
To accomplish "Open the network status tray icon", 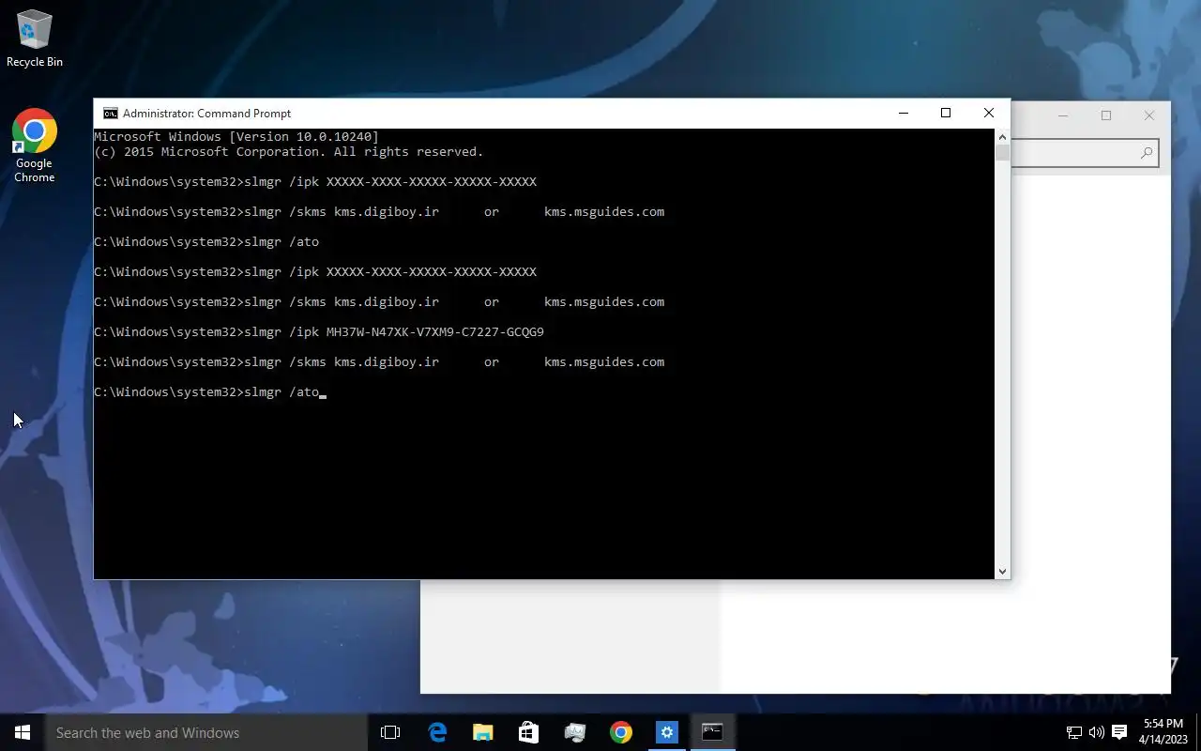I will click(1074, 732).
